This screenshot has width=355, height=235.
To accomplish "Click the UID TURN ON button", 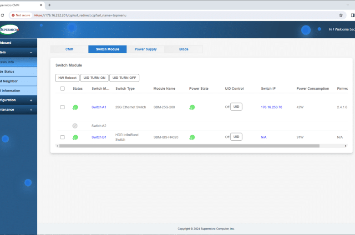I will (94, 78).
